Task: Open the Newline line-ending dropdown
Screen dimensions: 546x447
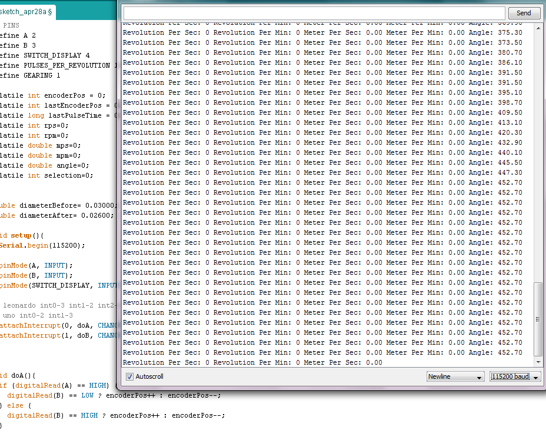Action: coord(455,376)
